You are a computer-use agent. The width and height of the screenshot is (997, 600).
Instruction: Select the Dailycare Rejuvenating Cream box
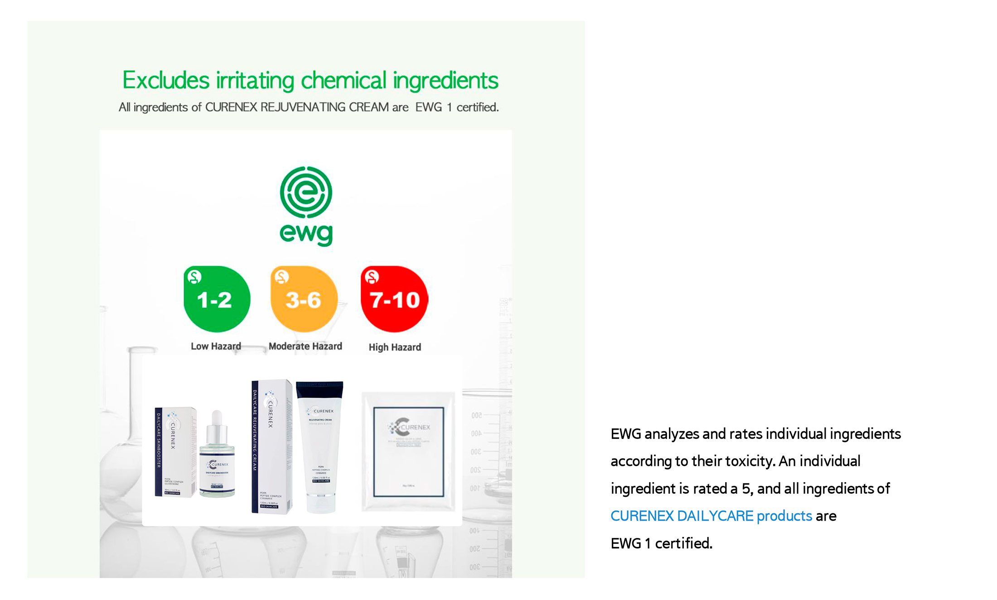pyautogui.click(x=271, y=447)
